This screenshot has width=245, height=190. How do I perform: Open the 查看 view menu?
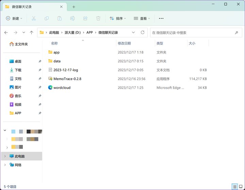pos(142,18)
